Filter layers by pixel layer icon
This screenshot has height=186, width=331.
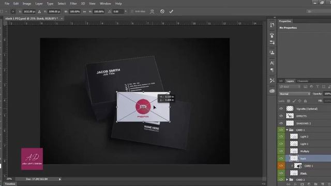306,87
